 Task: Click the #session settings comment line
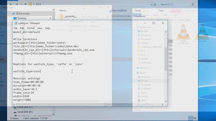(x=27, y=78)
